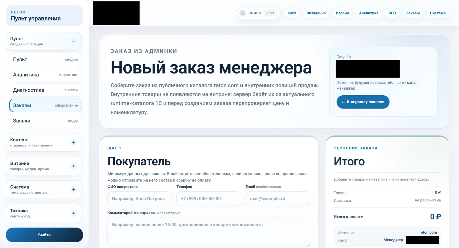The width and height of the screenshot is (459, 248).
Task: Focus the ФИО покупателя input field
Action: tap(140, 199)
